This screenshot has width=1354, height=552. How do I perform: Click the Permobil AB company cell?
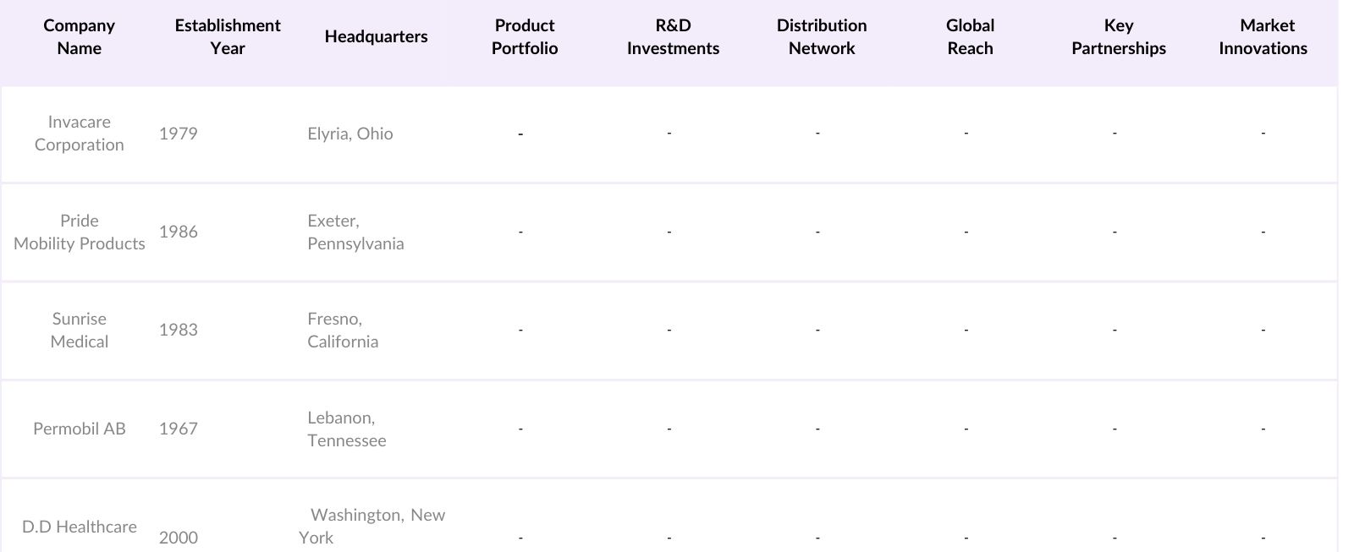[x=79, y=429]
